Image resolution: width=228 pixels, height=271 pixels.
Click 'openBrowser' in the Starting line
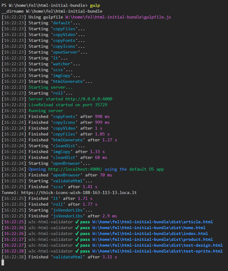point(67,163)
